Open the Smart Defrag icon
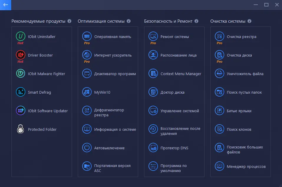This screenshot has height=187, width=282. [x=21, y=92]
